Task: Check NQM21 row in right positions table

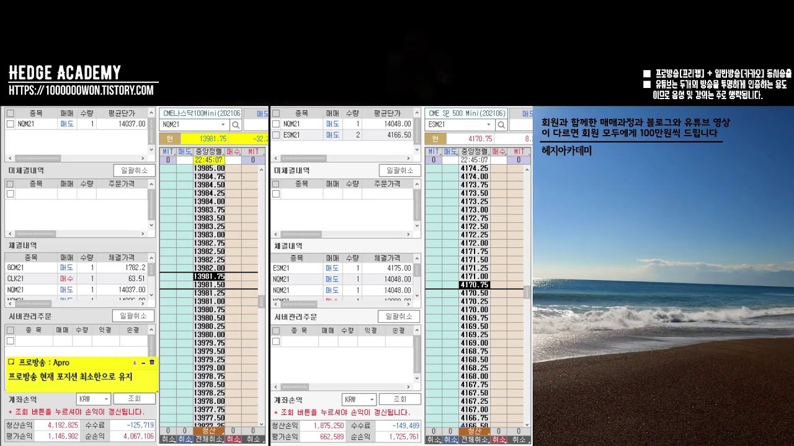Action: pos(276,124)
